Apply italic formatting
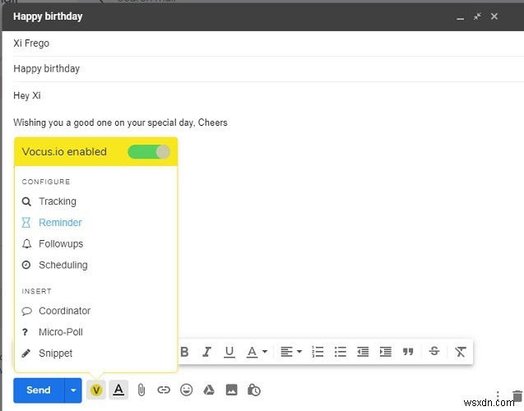Viewport: 524px width, 411px height. click(x=206, y=352)
